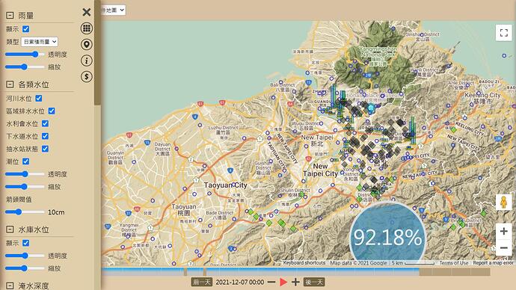Zoom out the map with minus button
The width and height of the screenshot is (516, 290).
[503, 247]
